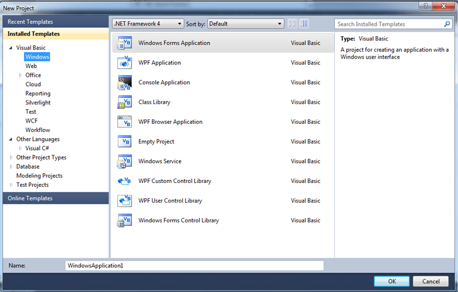Select the Test Projects label
Viewport: 458px width, 292px height.
[x=32, y=185]
